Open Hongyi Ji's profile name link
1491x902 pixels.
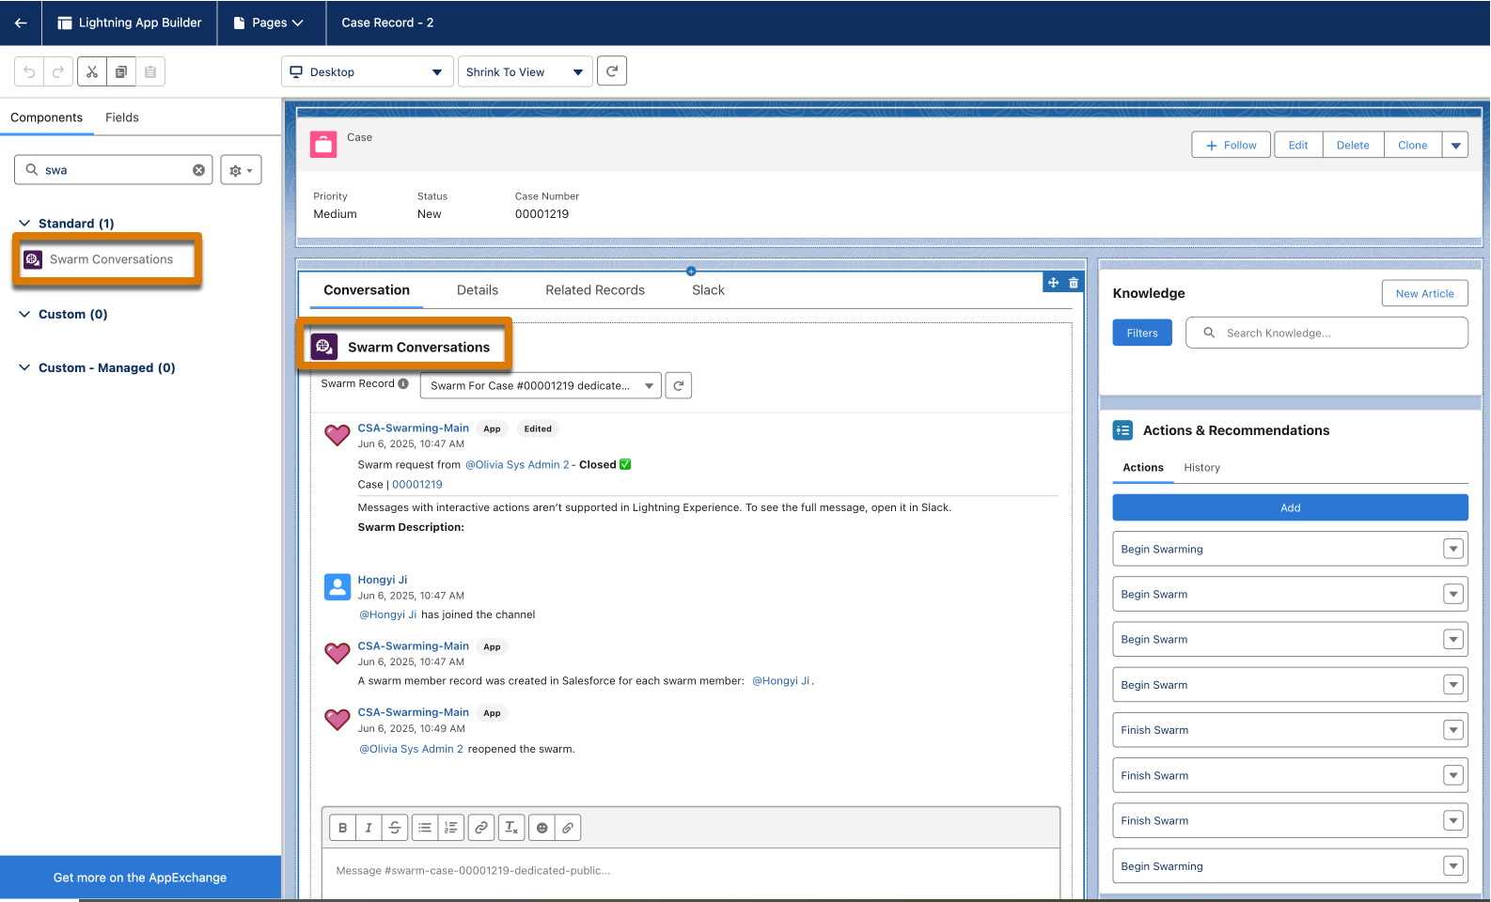(383, 580)
